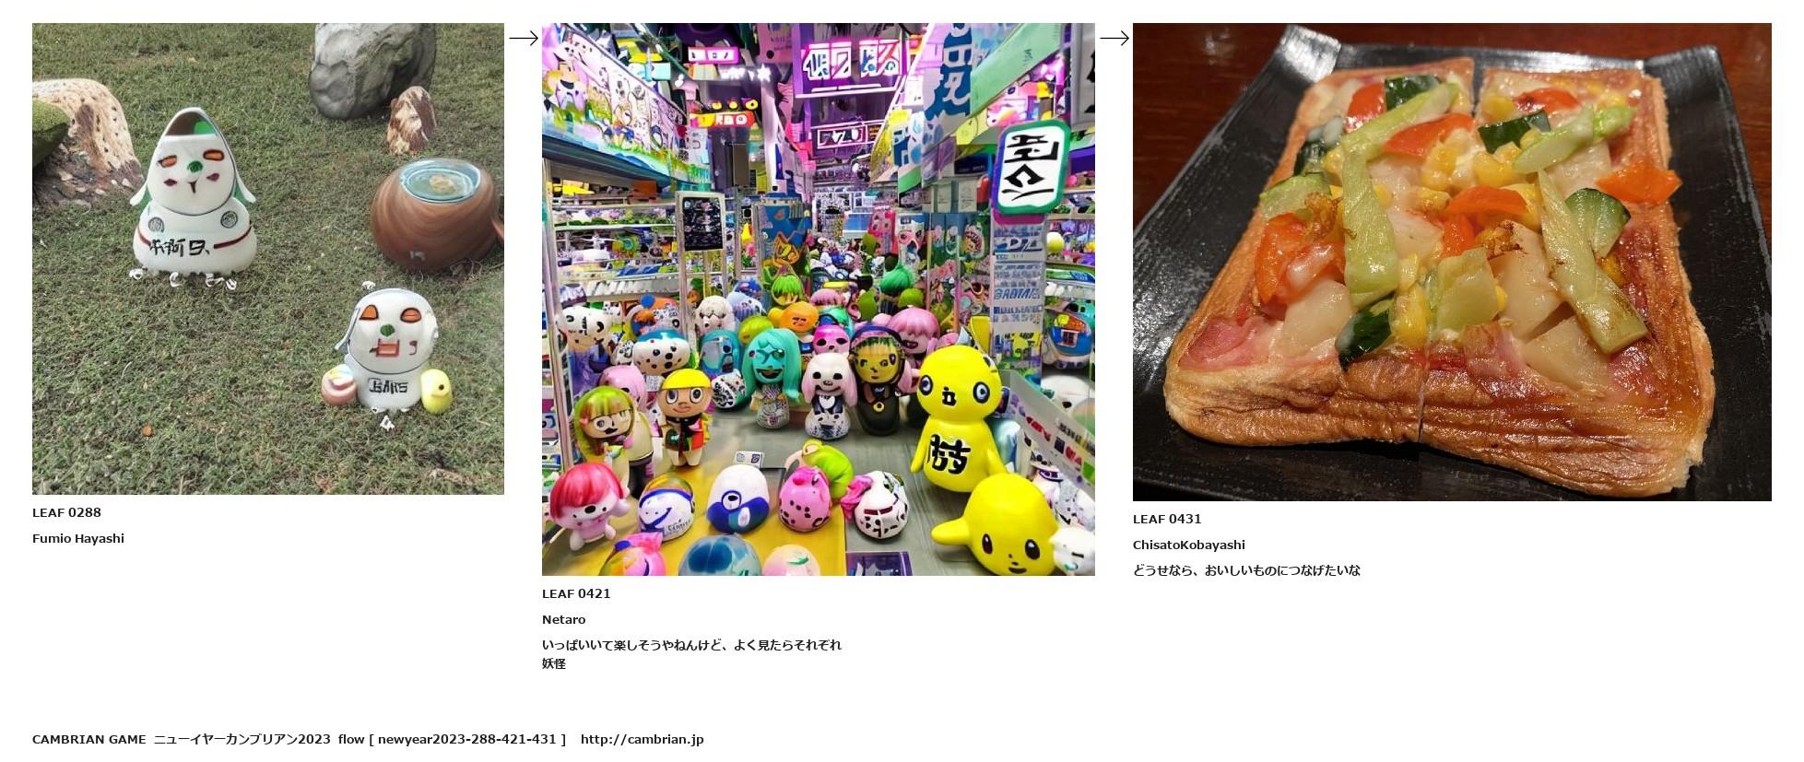Click the CAMBRIAN GAME footer title
This screenshot has height=762, width=1804.
pos(89,739)
